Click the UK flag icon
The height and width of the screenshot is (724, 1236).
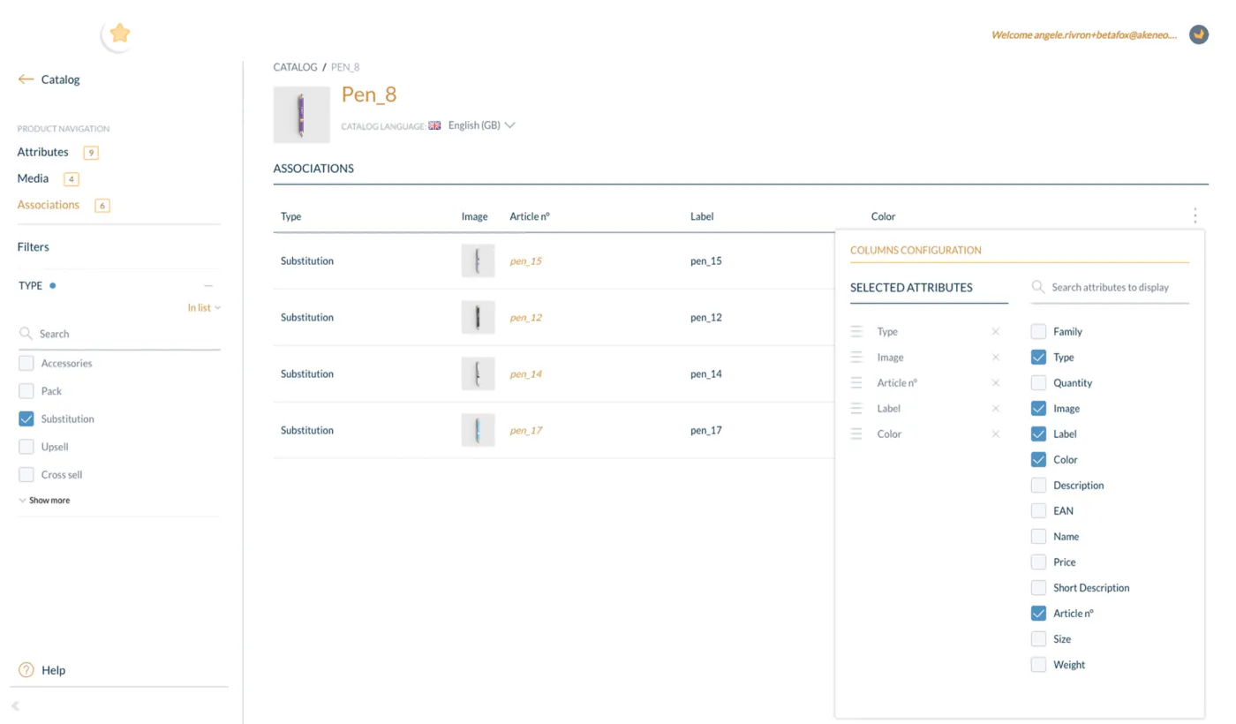(x=434, y=125)
